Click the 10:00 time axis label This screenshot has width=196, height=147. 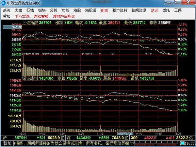(42, 134)
